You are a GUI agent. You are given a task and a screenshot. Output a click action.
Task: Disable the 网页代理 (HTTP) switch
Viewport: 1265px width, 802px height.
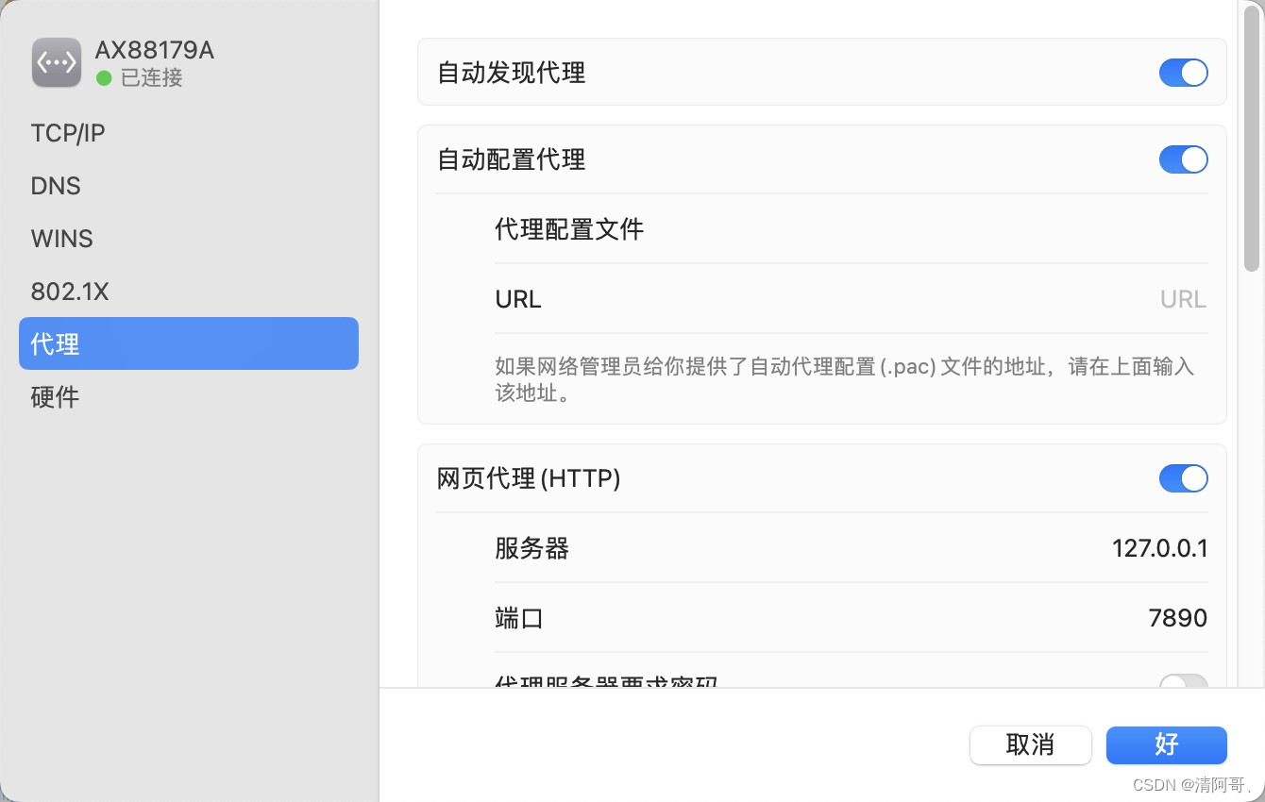[1184, 478]
